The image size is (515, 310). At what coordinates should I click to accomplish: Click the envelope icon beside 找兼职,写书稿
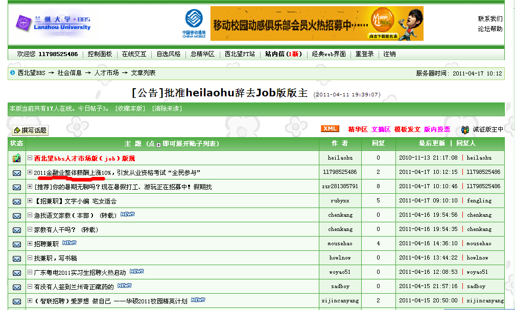[x=17, y=259]
